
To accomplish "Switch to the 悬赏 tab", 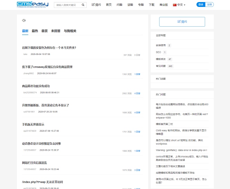I will 45,31.
